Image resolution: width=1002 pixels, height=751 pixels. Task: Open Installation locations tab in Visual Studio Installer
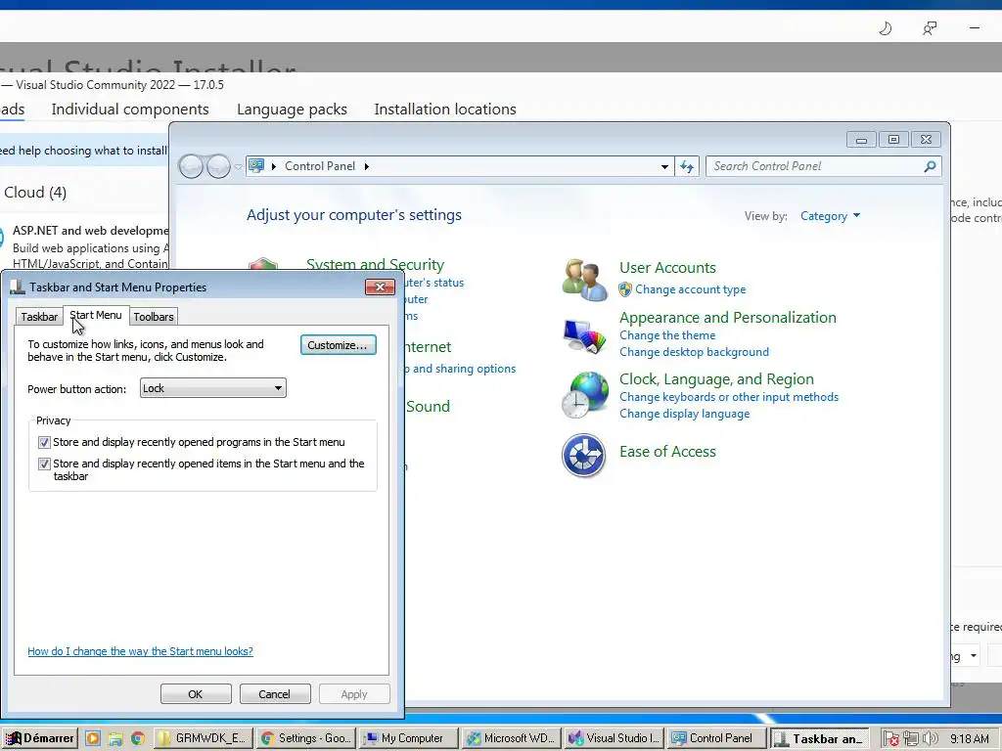click(x=445, y=110)
